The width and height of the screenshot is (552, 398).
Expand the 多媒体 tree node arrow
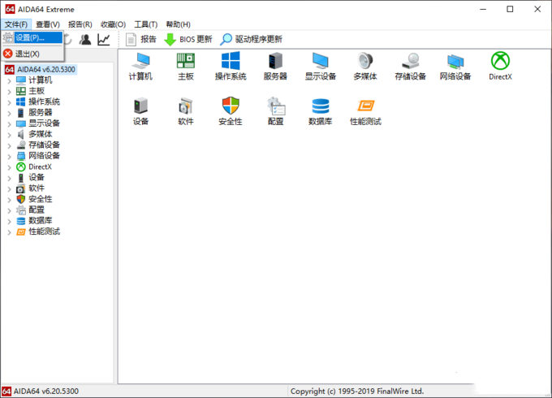click(x=10, y=135)
